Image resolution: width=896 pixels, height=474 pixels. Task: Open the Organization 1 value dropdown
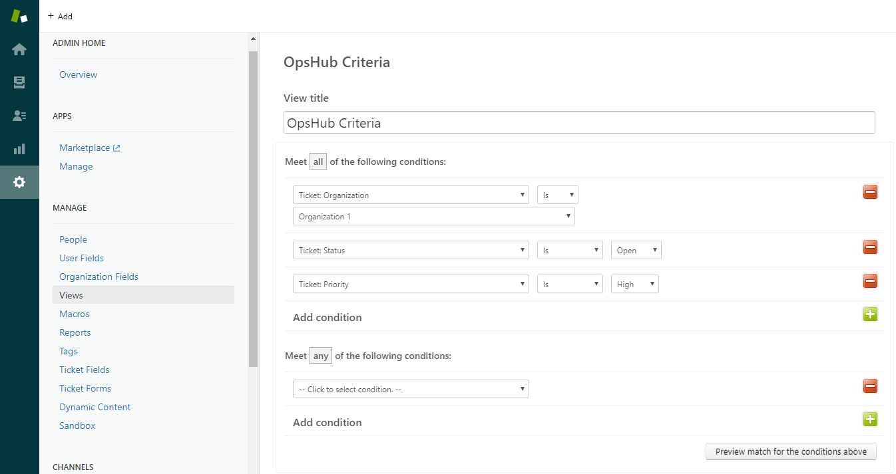tap(433, 217)
